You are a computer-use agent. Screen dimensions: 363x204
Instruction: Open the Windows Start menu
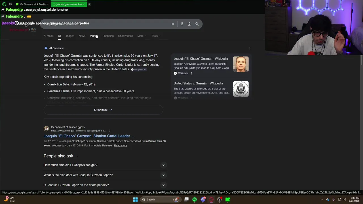[136, 199]
